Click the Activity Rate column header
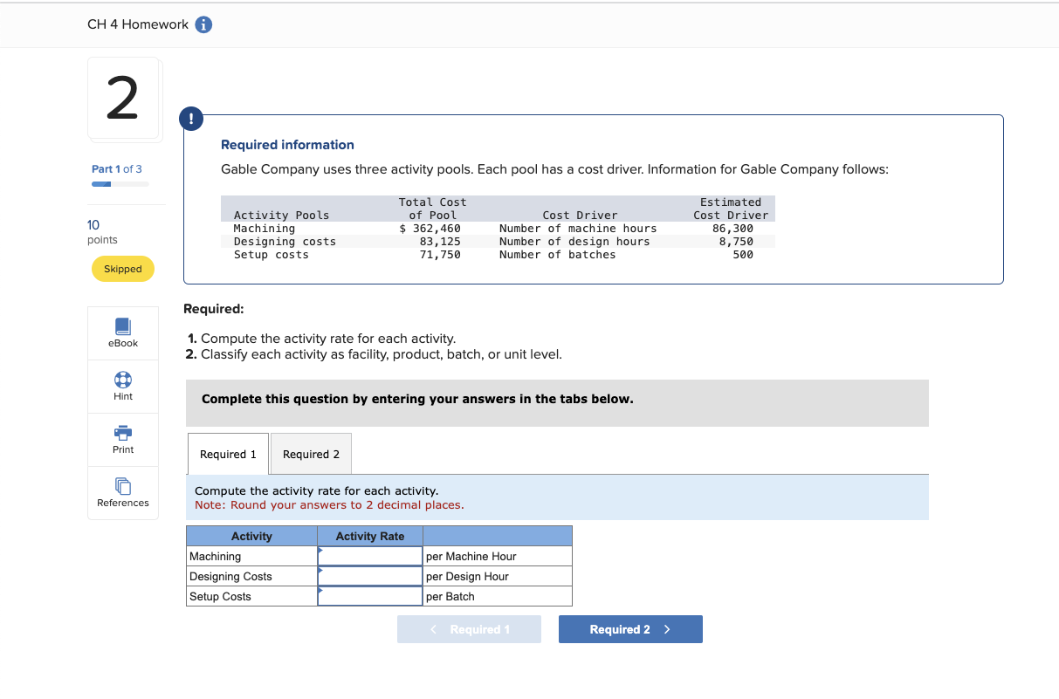Screen dimensions: 1059x699 coord(369,535)
